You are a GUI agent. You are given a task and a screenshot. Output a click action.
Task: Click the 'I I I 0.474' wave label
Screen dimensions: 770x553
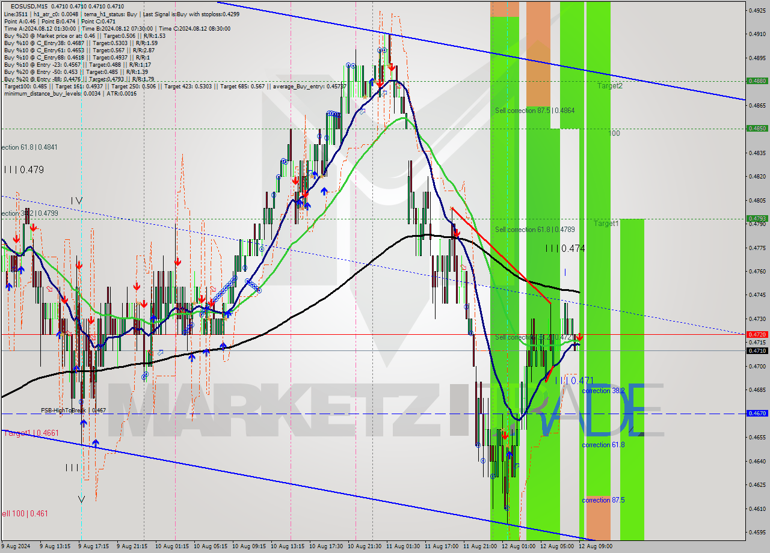click(565, 248)
